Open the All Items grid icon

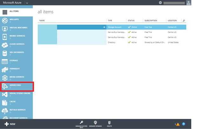pos(5,12)
